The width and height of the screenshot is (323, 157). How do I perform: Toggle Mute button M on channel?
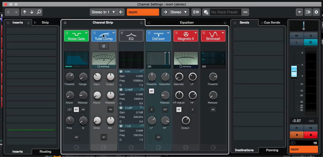(x=297, y=36)
